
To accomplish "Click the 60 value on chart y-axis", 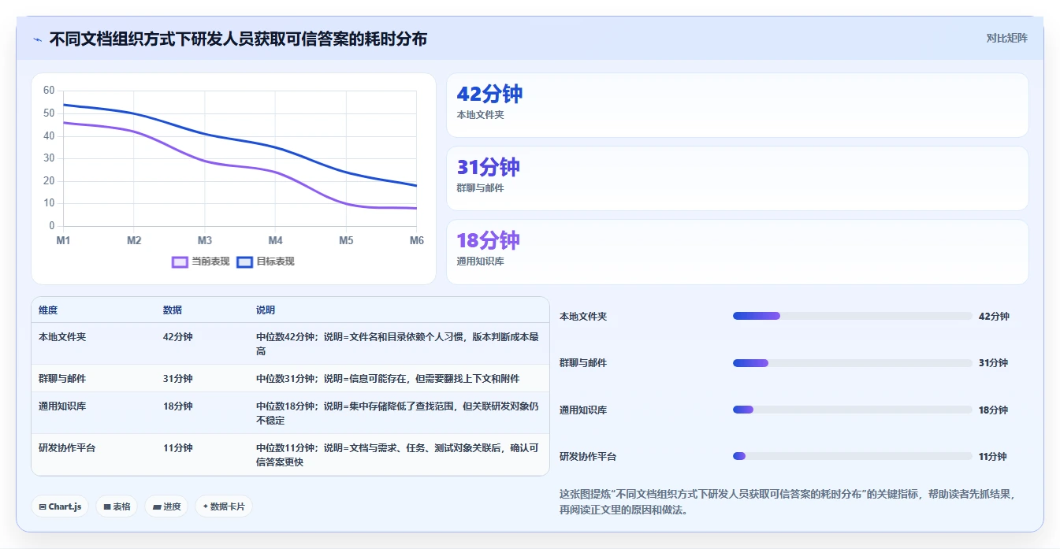I will pos(49,91).
